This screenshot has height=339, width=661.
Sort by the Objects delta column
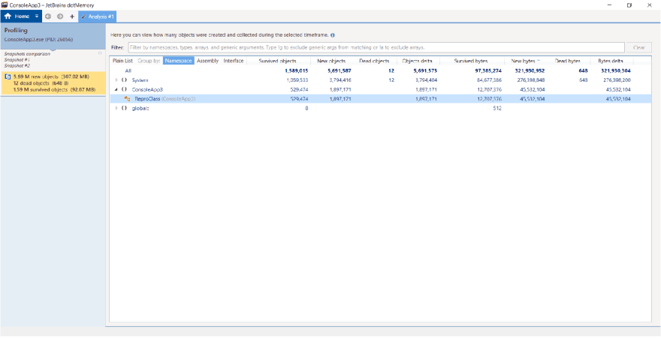[x=418, y=61]
